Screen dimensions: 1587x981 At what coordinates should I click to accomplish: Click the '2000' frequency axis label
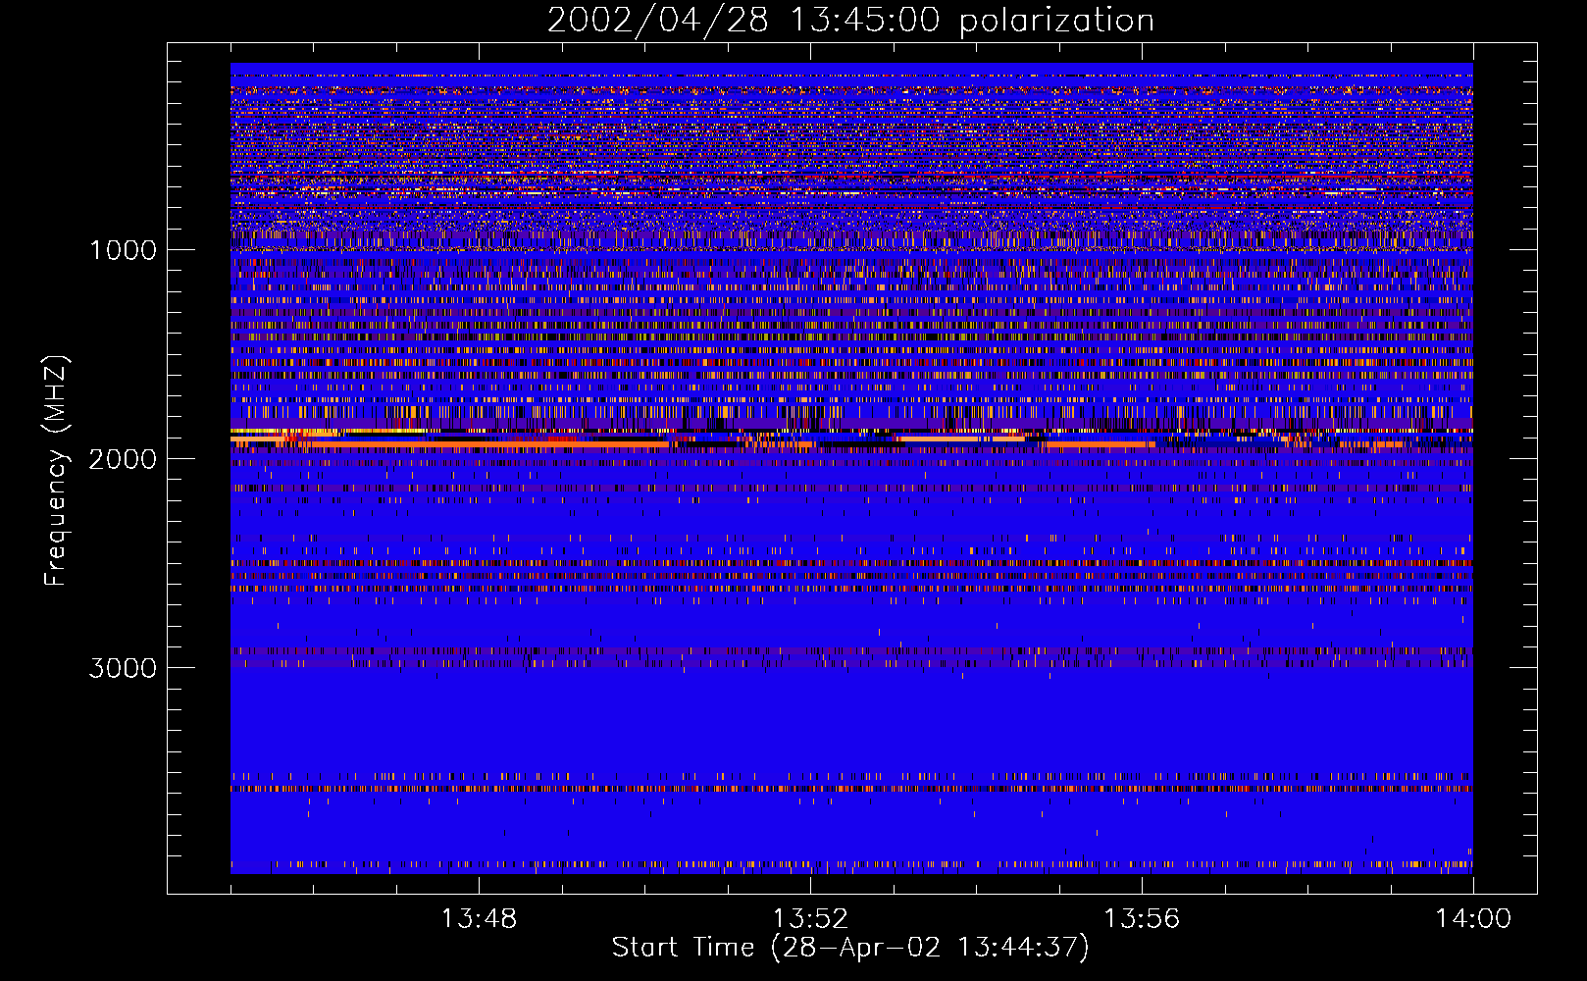[123, 459]
